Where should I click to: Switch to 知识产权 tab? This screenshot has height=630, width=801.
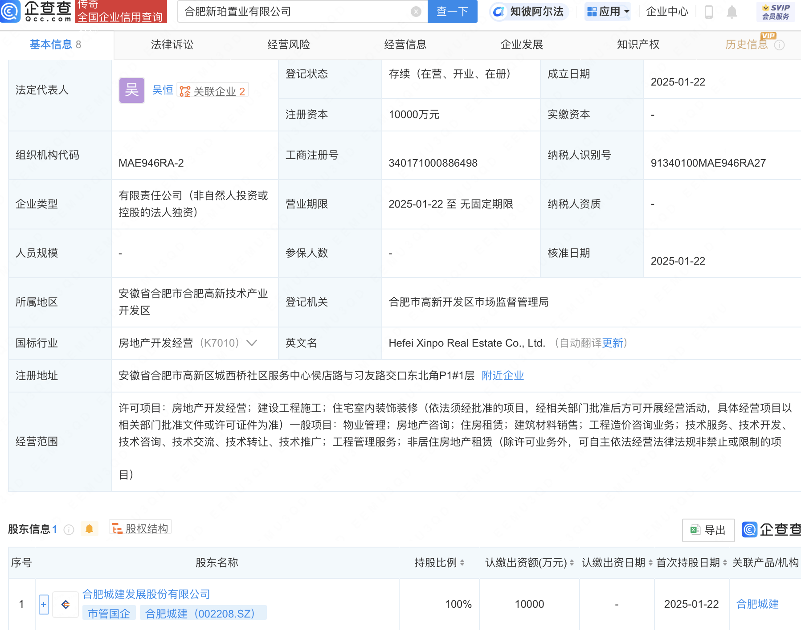pos(638,45)
